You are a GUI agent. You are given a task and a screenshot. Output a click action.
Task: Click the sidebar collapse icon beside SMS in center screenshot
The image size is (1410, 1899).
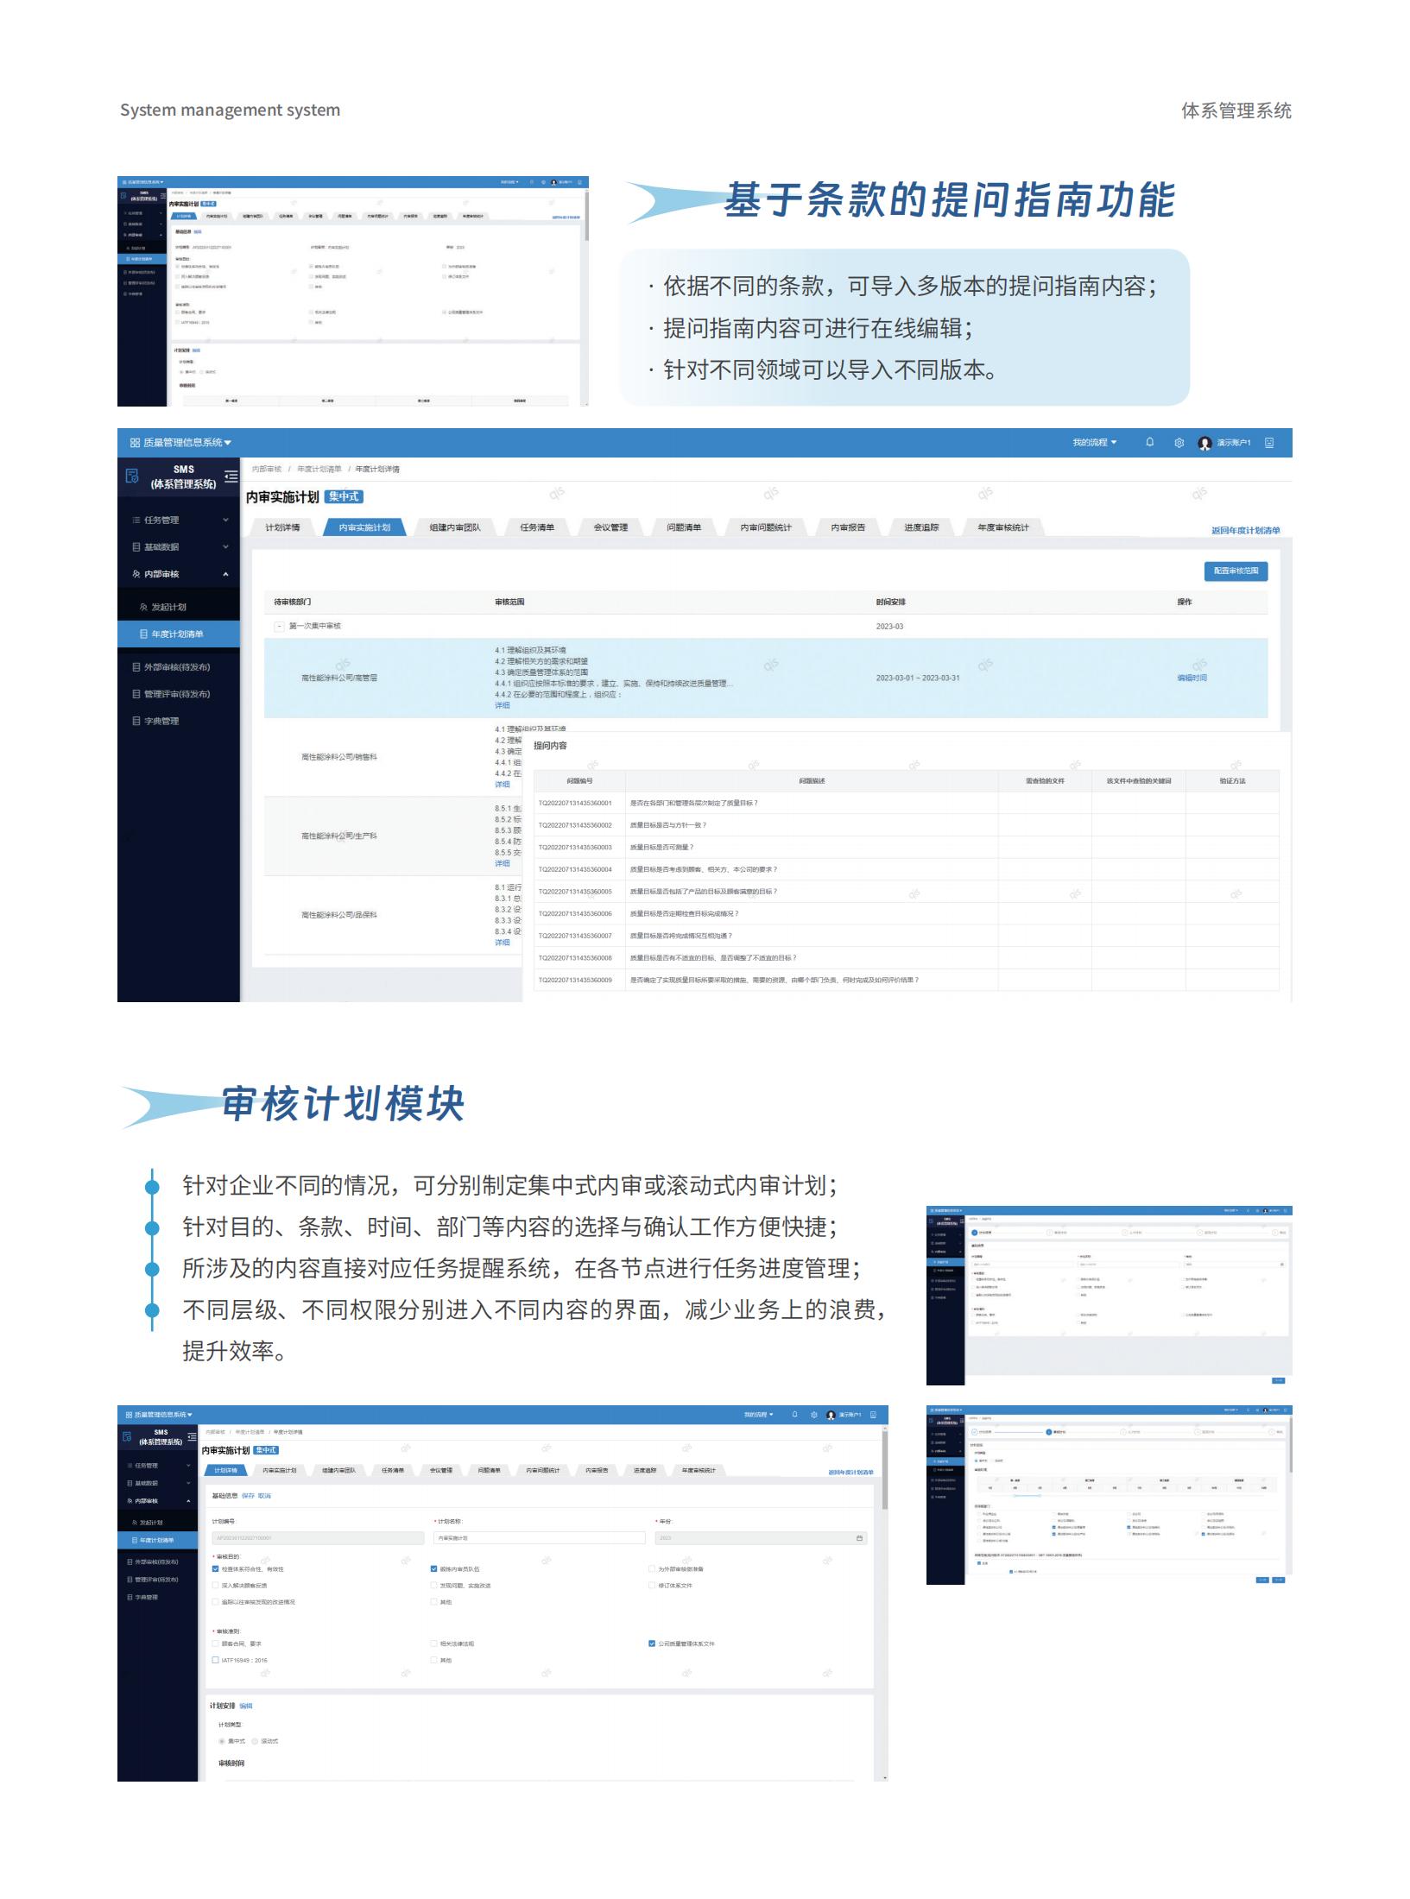point(231,476)
